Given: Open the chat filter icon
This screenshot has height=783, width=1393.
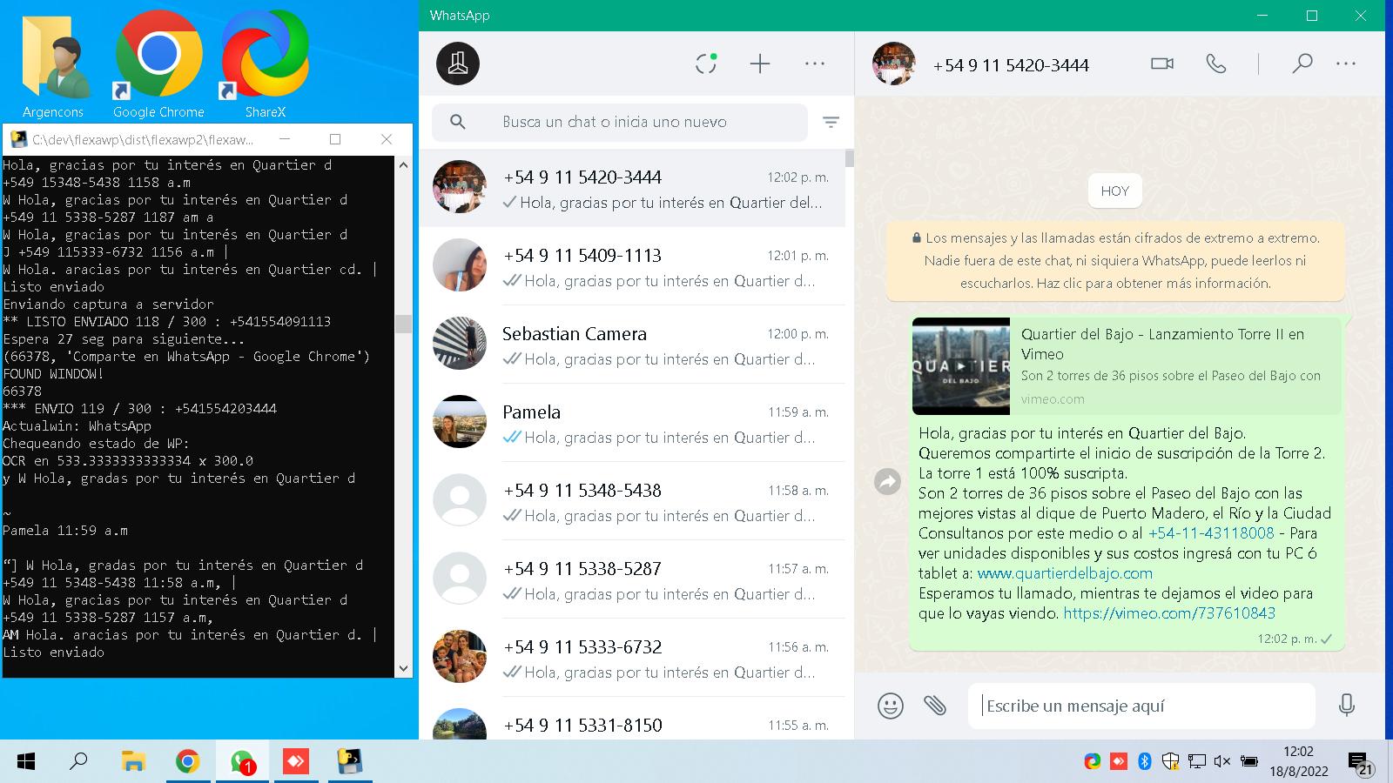Looking at the screenshot, I should pyautogui.click(x=831, y=123).
